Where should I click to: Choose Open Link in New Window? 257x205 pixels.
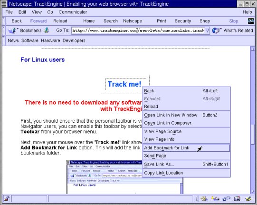[x=186, y=115]
